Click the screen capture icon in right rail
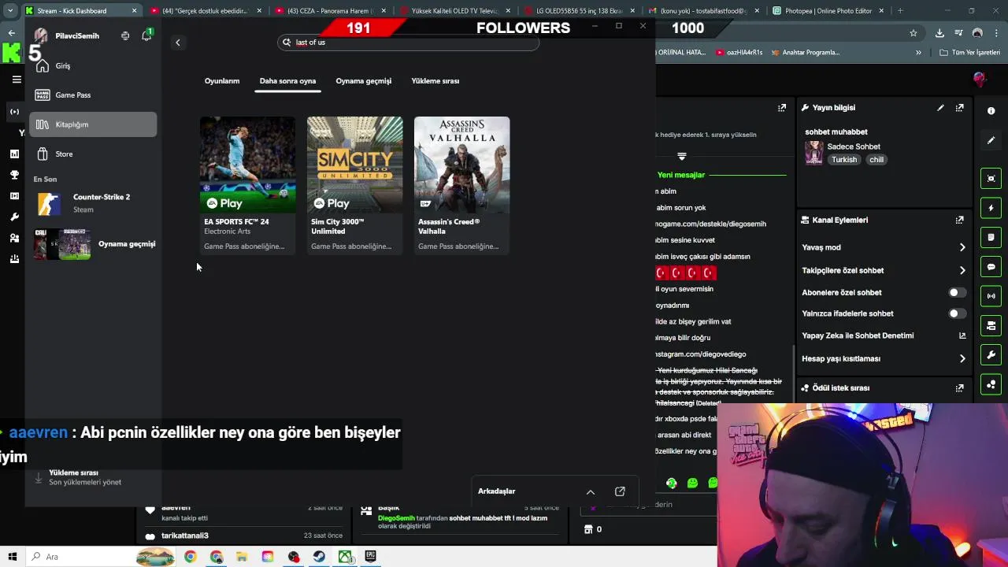1008x567 pixels. [x=991, y=179]
